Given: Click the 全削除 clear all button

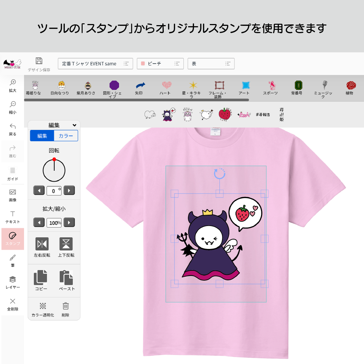Looking at the screenshot, I should coord(13,304).
